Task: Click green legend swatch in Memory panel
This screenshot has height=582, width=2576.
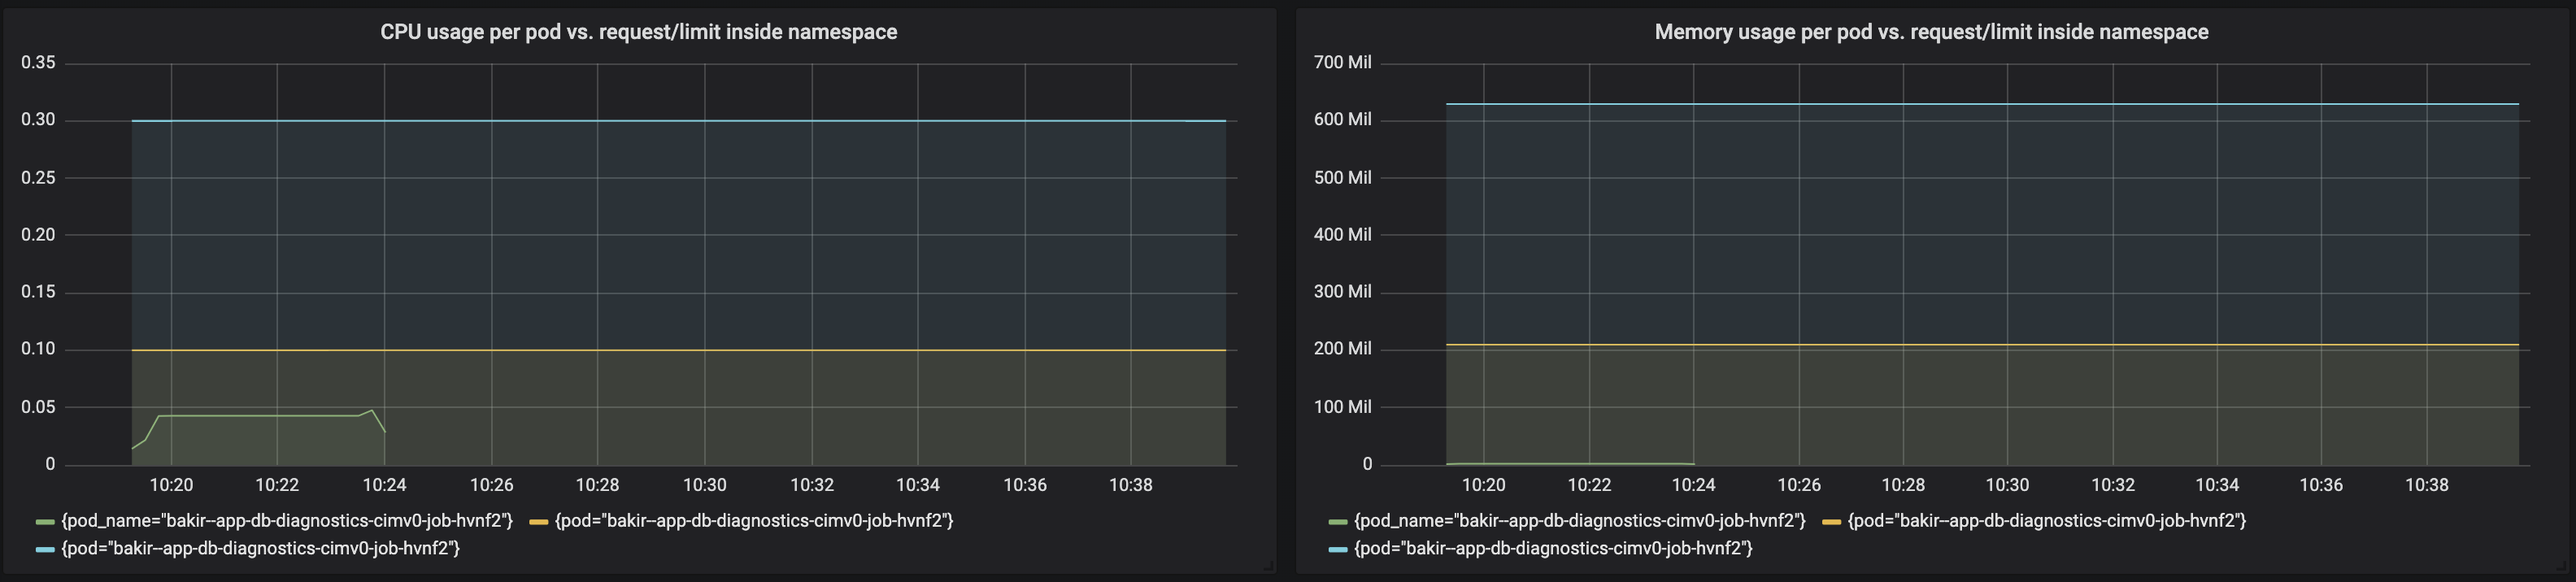Action: click(x=1338, y=522)
